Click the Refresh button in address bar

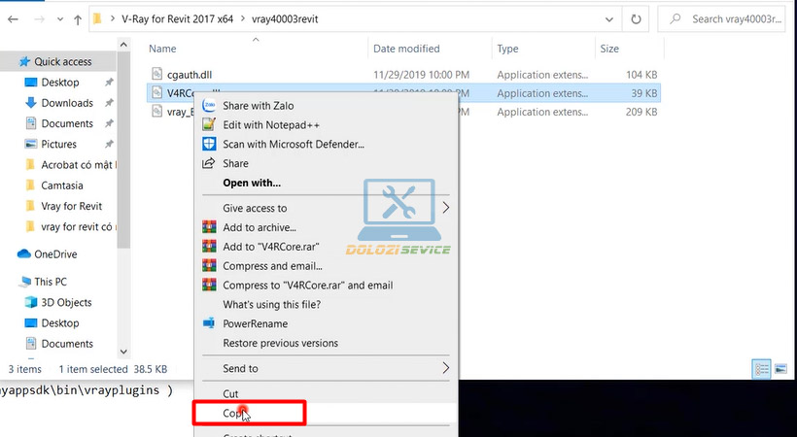(635, 18)
